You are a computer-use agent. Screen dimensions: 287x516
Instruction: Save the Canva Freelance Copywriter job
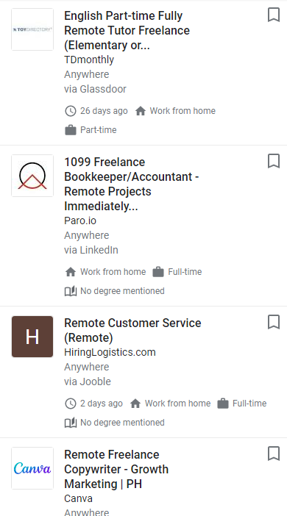point(274,454)
